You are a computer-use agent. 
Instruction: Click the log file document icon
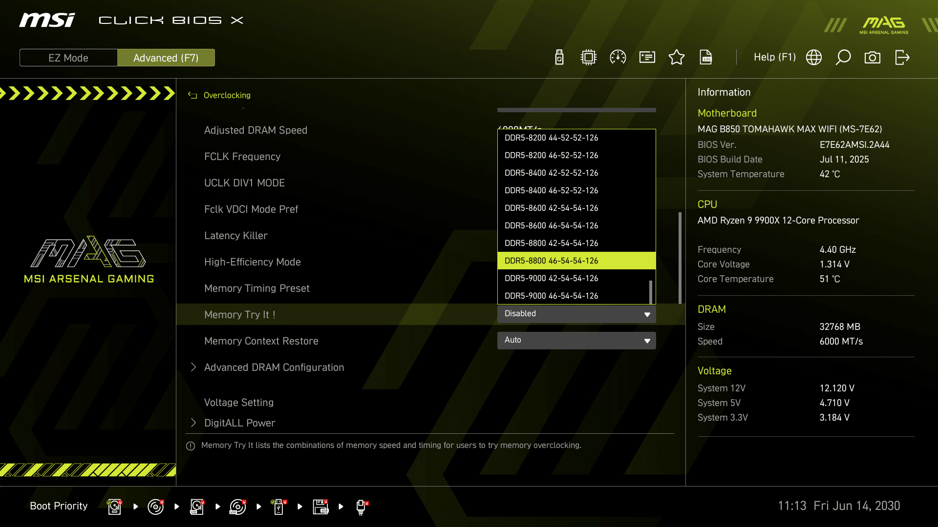706,57
